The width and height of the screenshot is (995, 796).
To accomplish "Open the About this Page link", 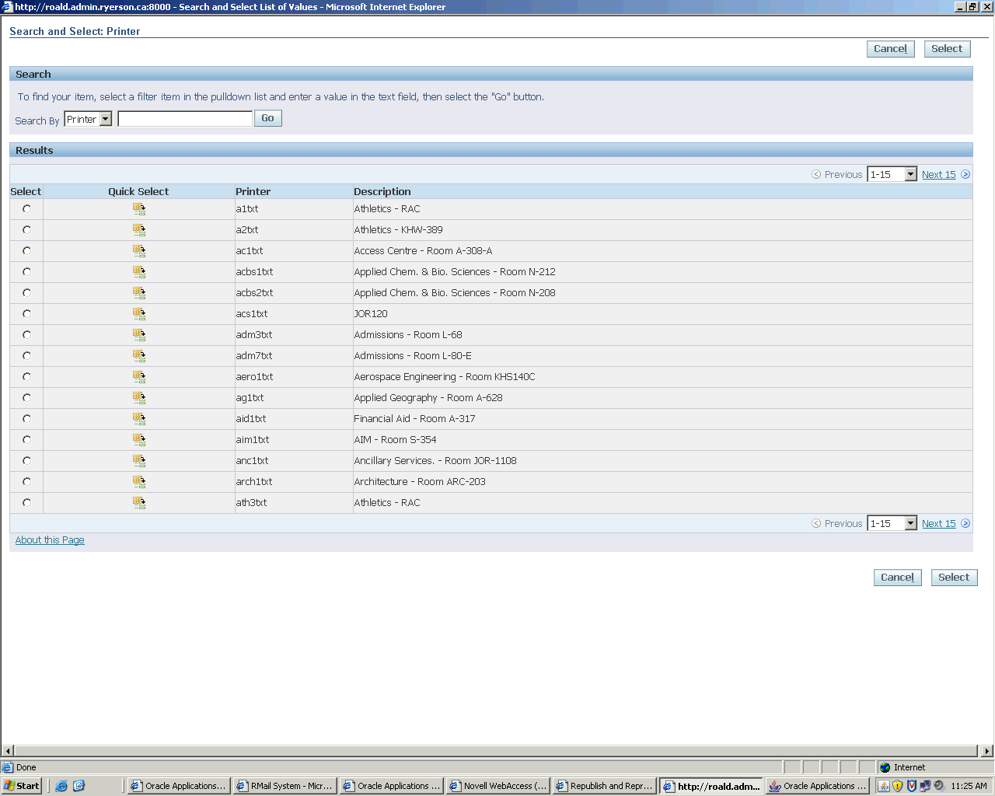I will click(50, 540).
